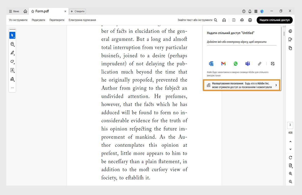Activate Read Aloud headphones mode
The width and height of the screenshot is (302, 195).
[x=224, y=20]
